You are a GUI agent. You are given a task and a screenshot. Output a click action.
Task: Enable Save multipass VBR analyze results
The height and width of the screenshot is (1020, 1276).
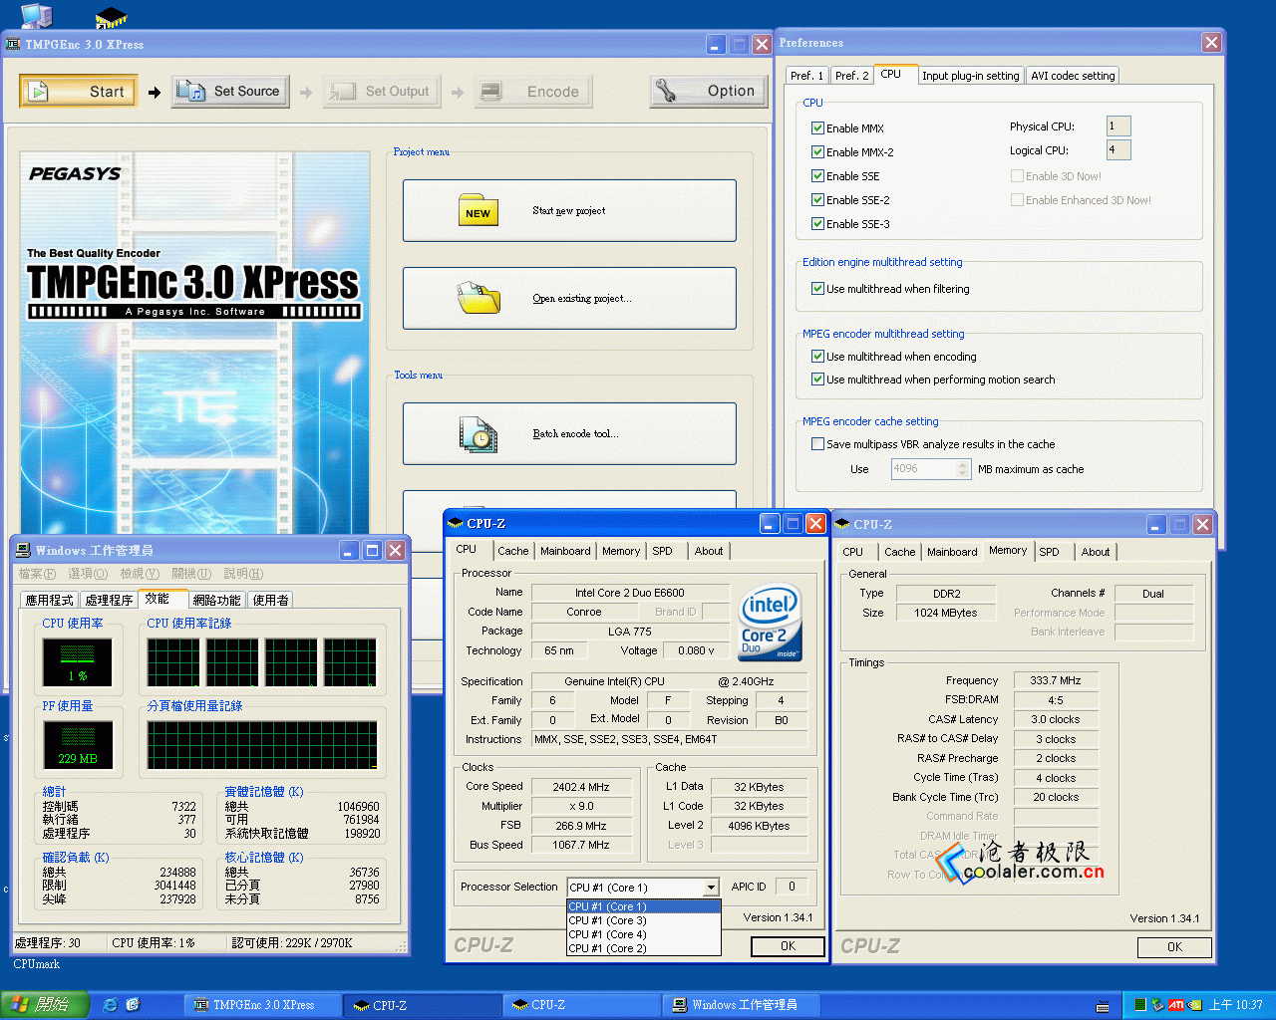pos(817,443)
